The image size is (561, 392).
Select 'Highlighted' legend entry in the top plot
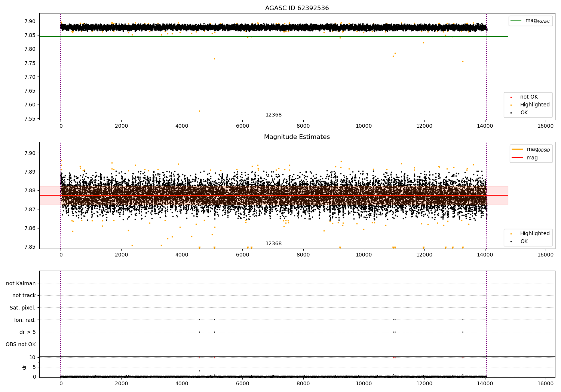point(534,105)
